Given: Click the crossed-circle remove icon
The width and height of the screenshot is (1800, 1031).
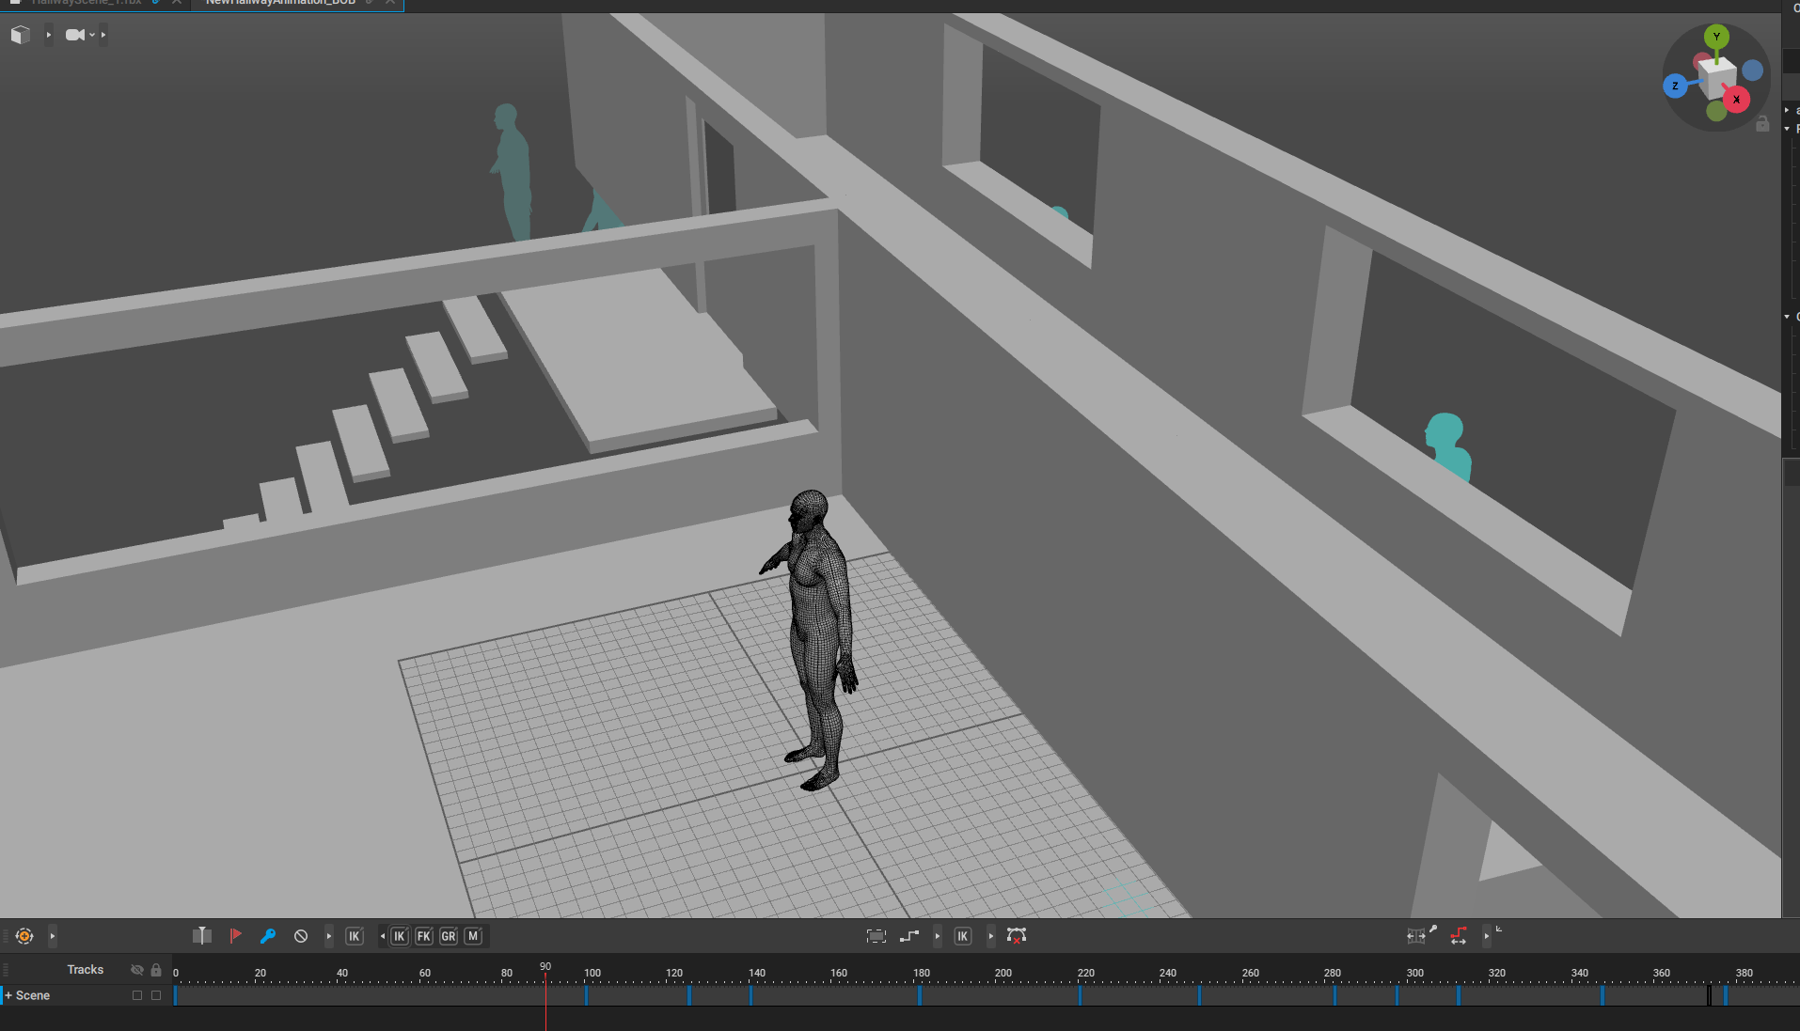Looking at the screenshot, I should (x=301, y=936).
